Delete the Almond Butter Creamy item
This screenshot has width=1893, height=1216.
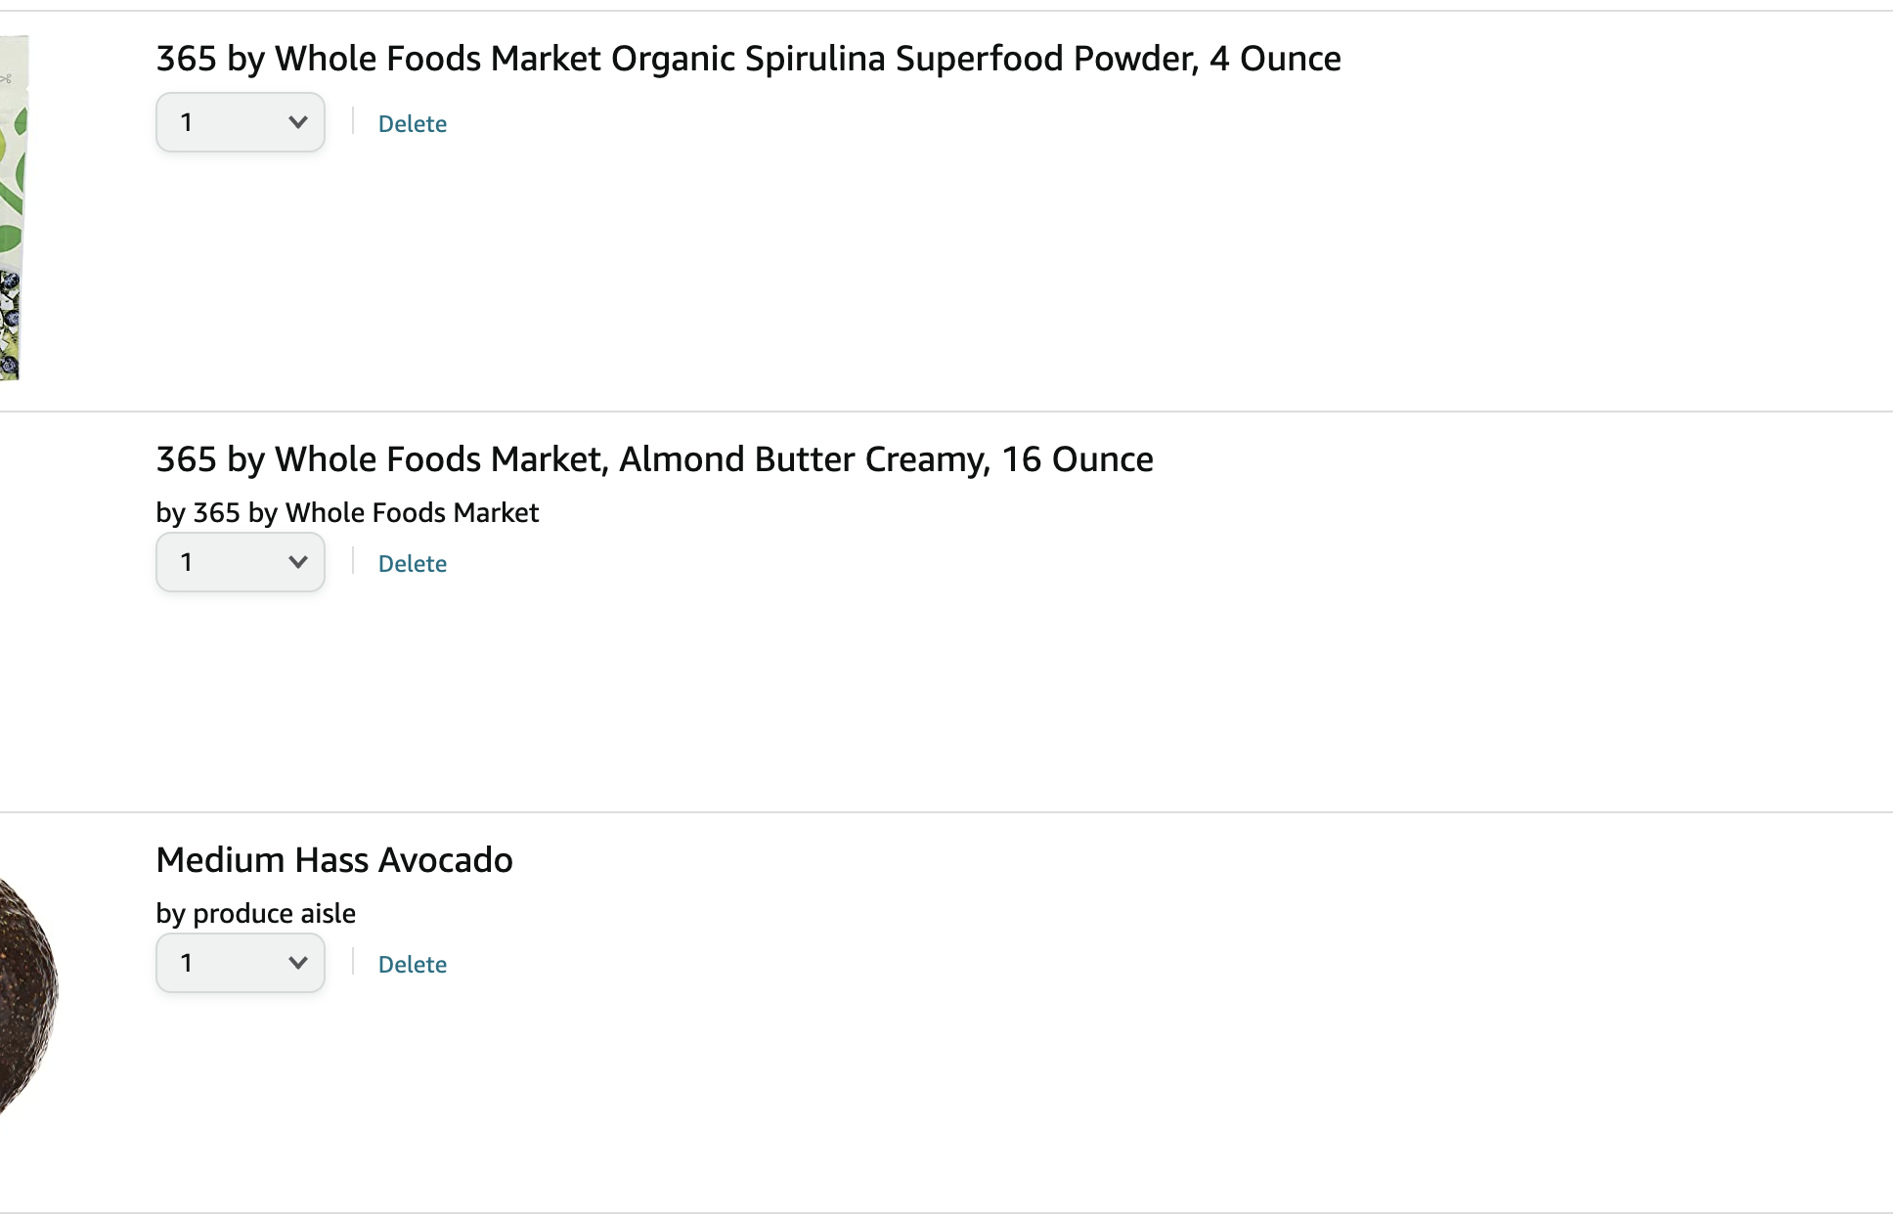tap(413, 564)
